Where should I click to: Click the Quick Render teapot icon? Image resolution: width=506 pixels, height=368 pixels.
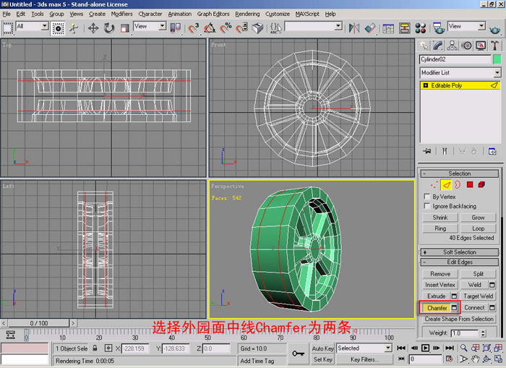point(494,30)
